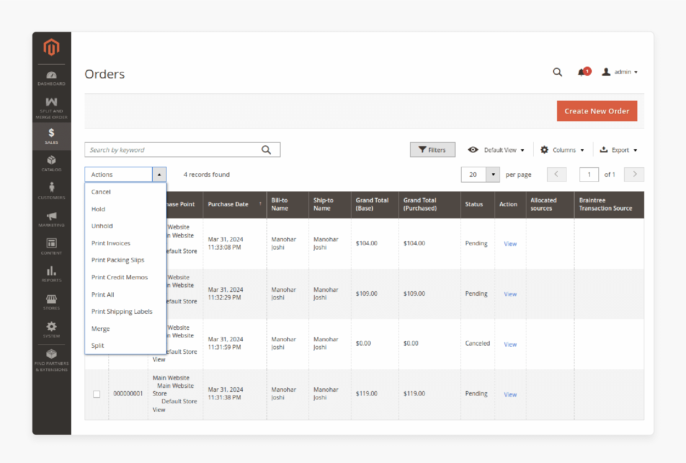The image size is (686, 463).
Task: View the Canceled order
Action: 510,344
